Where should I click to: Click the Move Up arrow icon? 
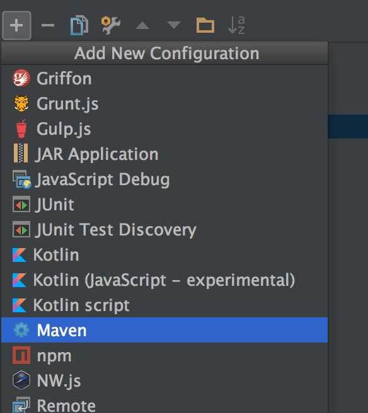tap(142, 26)
